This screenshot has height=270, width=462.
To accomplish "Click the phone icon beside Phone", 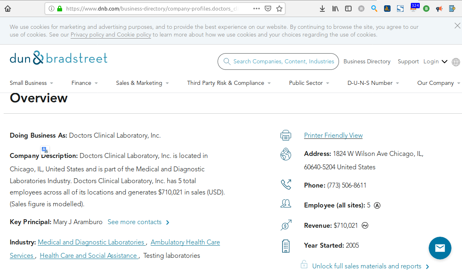I will click(285, 184).
